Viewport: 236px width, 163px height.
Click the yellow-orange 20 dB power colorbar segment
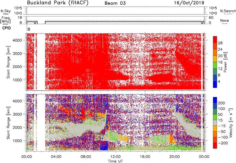215,59
